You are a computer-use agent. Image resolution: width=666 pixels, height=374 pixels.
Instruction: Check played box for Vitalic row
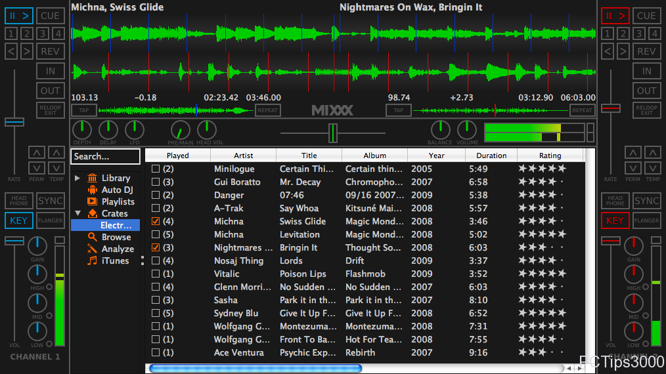[156, 274]
